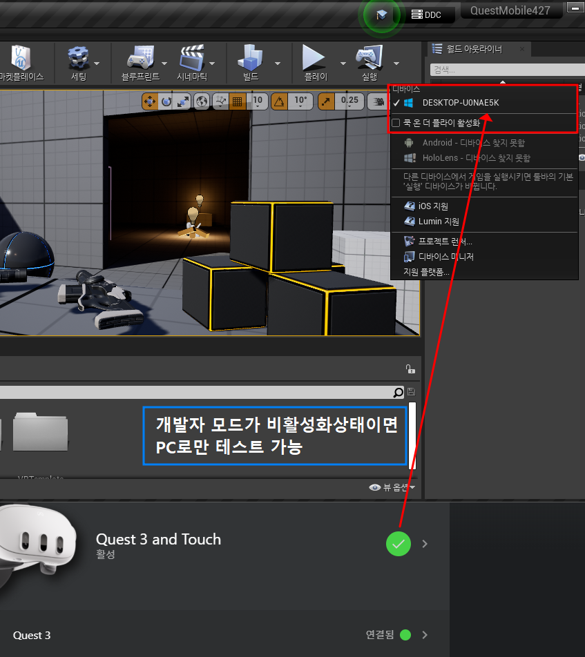Toggle surface snapping icon in viewport
The height and width of the screenshot is (657, 585).
point(220,101)
